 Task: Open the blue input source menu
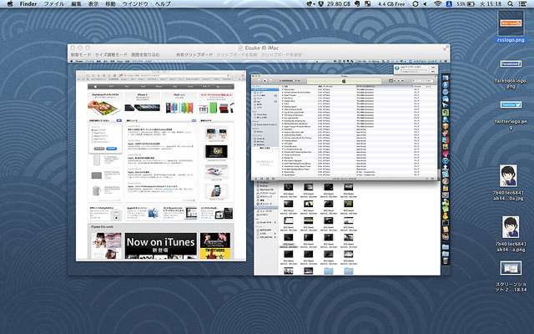pos(449,3)
